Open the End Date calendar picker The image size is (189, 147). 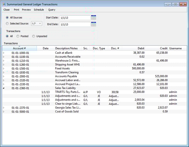click(x=93, y=24)
